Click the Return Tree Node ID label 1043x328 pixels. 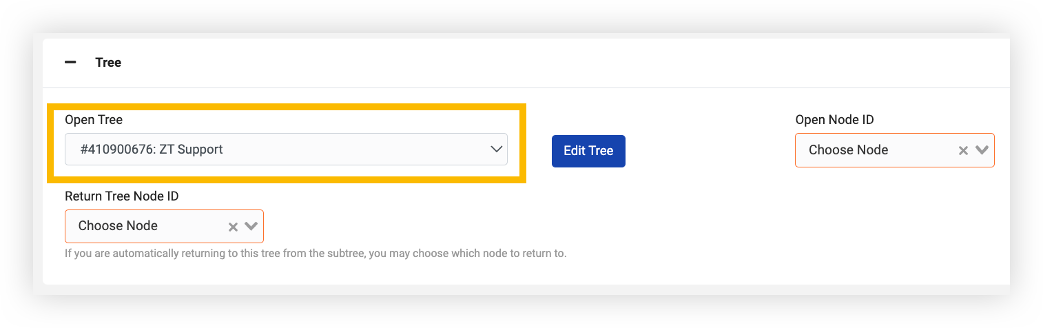click(122, 196)
